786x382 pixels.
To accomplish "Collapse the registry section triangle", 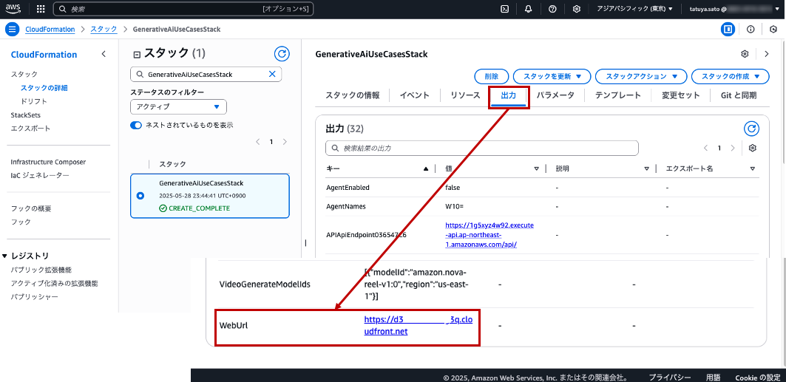I will pos(5,256).
